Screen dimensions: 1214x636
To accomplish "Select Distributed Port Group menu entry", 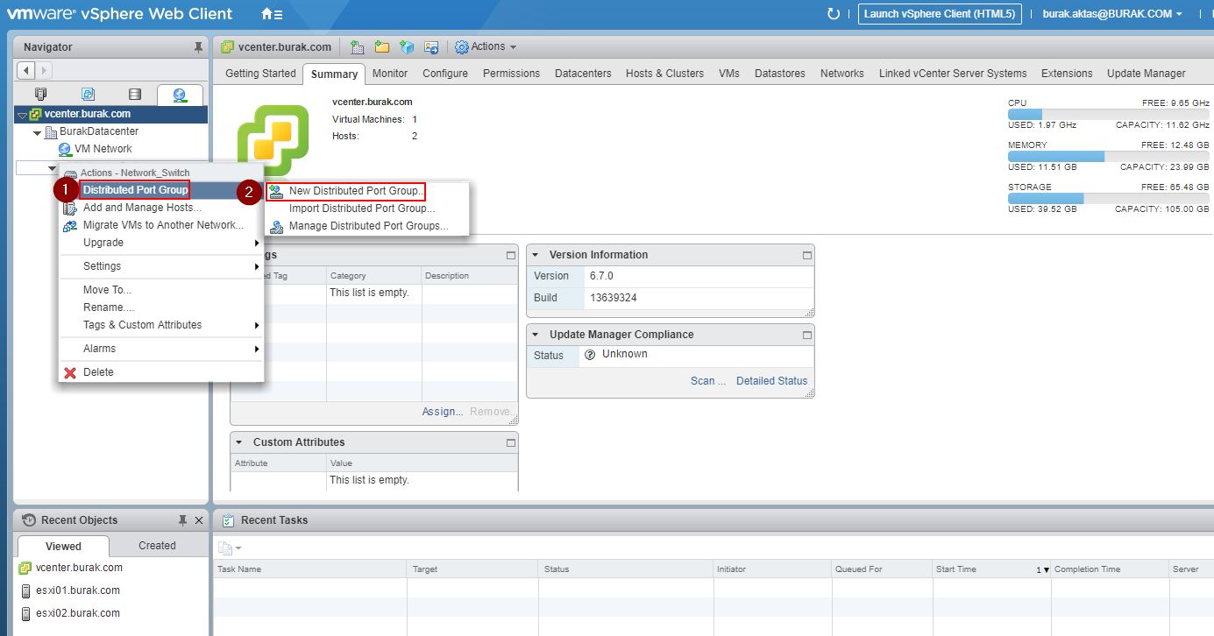I will (x=135, y=190).
